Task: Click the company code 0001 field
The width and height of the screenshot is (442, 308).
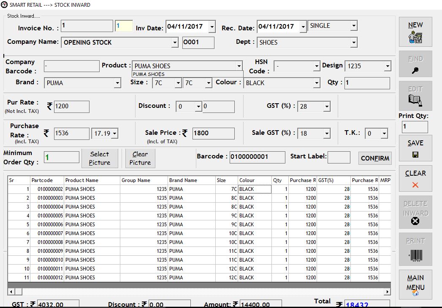Action: (198, 43)
